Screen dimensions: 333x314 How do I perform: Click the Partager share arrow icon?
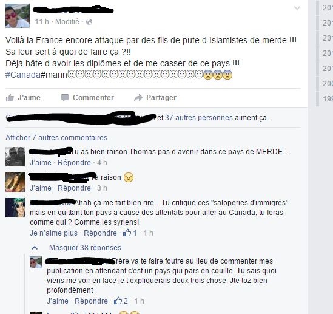[138, 98]
